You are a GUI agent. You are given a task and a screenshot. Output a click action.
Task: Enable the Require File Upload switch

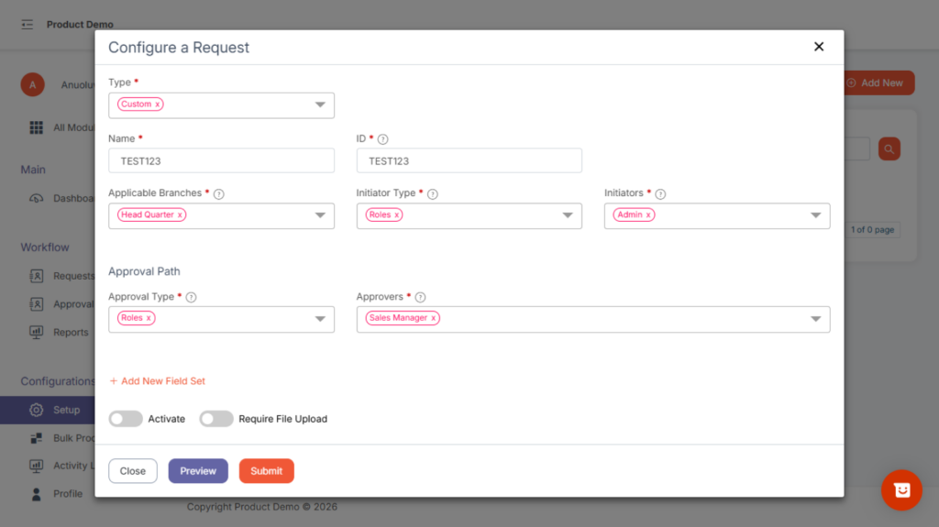[x=216, y=419]
